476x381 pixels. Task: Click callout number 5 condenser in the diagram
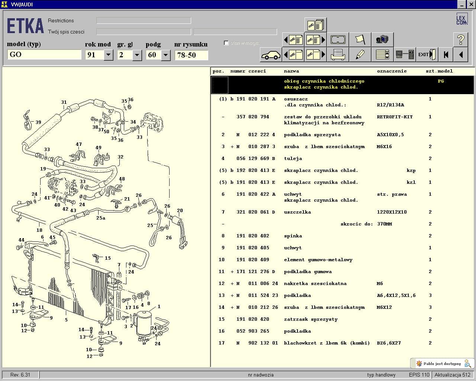click(x=66, y=320)
